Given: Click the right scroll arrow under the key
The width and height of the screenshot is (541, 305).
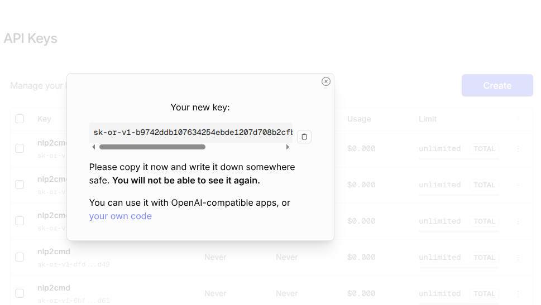Looking at the screenshot, I should [x=288, y=147].
